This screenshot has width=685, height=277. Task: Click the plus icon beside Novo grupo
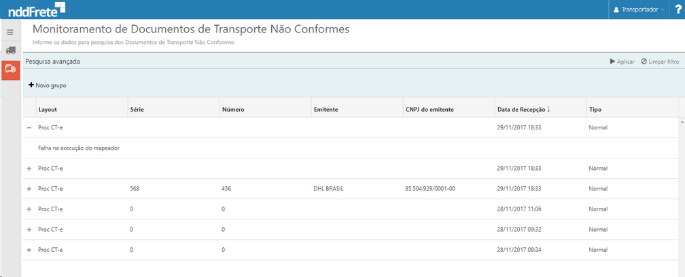(x=31, y=85)
